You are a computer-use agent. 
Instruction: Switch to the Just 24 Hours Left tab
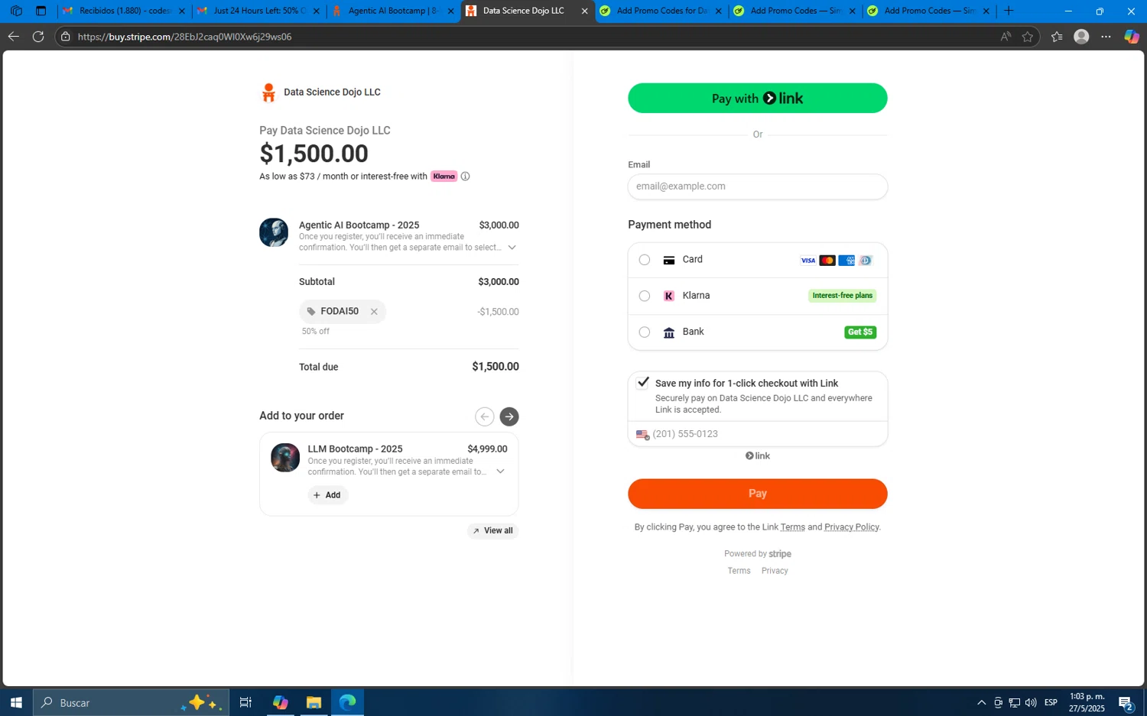258,11
